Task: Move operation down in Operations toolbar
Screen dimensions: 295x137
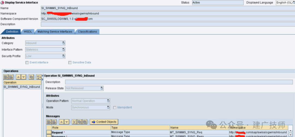Action: click(23, 77)
